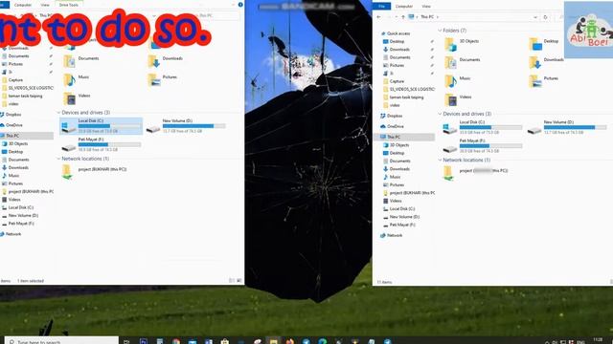
Task: Open address bar history dropdown, right window
Action: point(535,17)
